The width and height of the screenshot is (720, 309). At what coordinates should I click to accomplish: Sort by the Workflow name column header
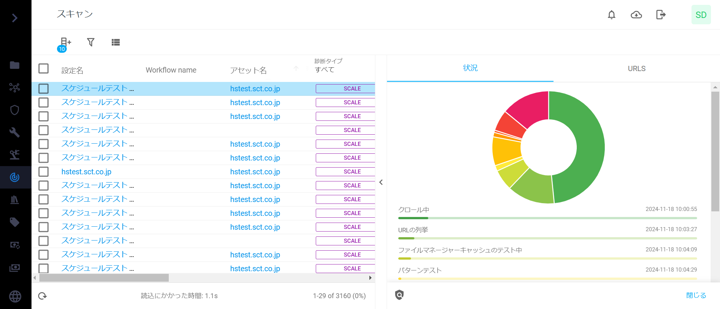[171, 70]
